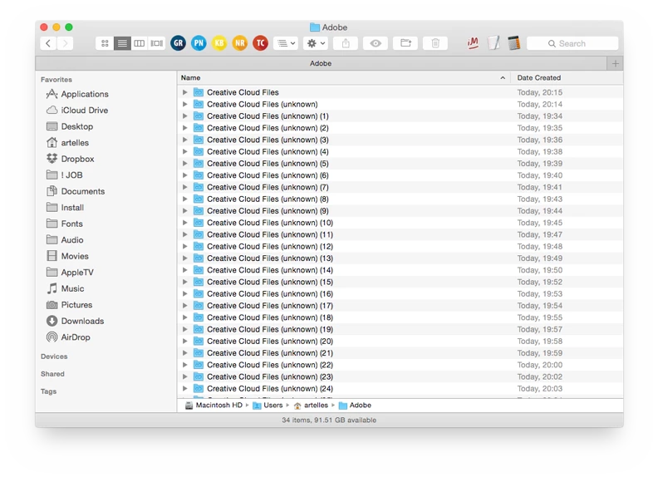Select Creative Cloud Files (unknown) (20) row
Viewport: 658px width, 477px height.
pos(400,342)
